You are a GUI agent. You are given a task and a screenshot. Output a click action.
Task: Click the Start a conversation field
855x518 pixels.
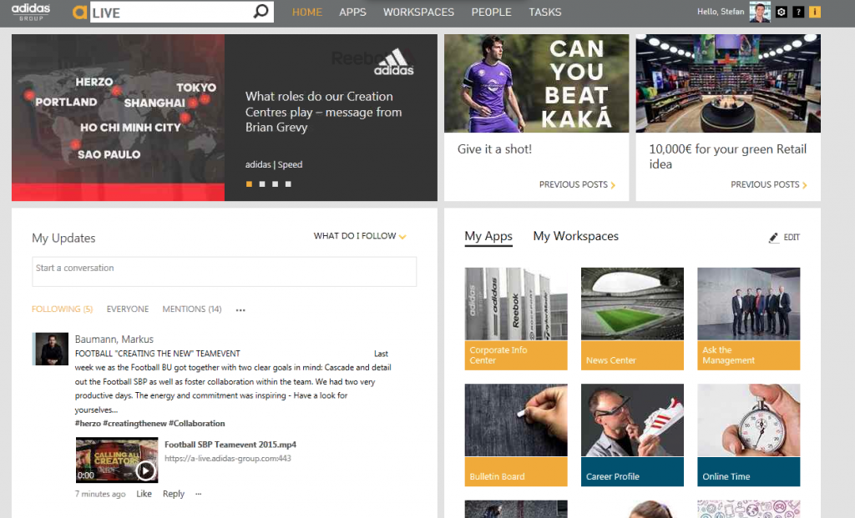pos(224,271)
